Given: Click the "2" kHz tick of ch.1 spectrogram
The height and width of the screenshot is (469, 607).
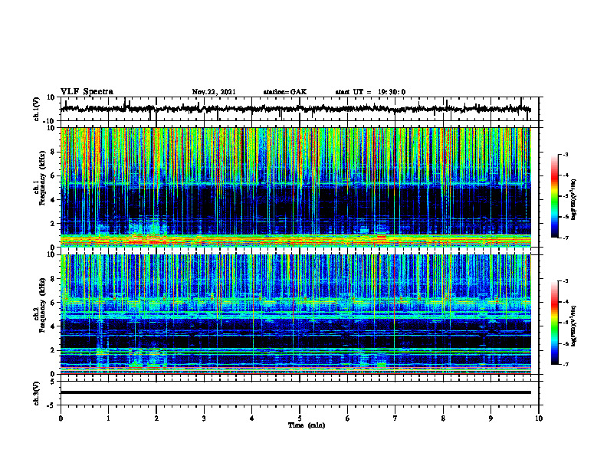Looking at the screenshot, I should 53,224.
